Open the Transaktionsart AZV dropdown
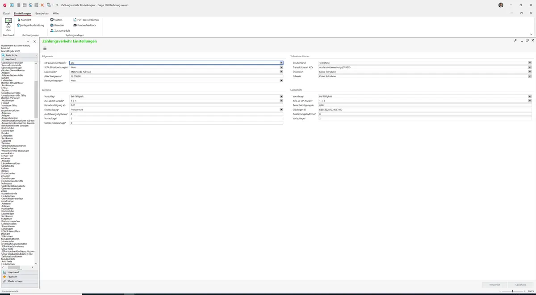536x295 pixels. [530, 67]
